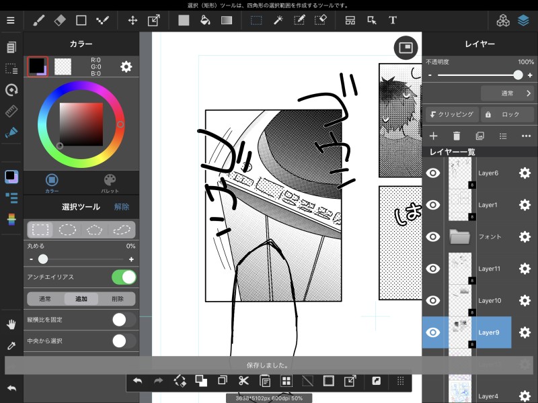Switch to the カラー tab
Viewport: 538px width, 403px height.
pyautogui.click(x=52, y=183)
